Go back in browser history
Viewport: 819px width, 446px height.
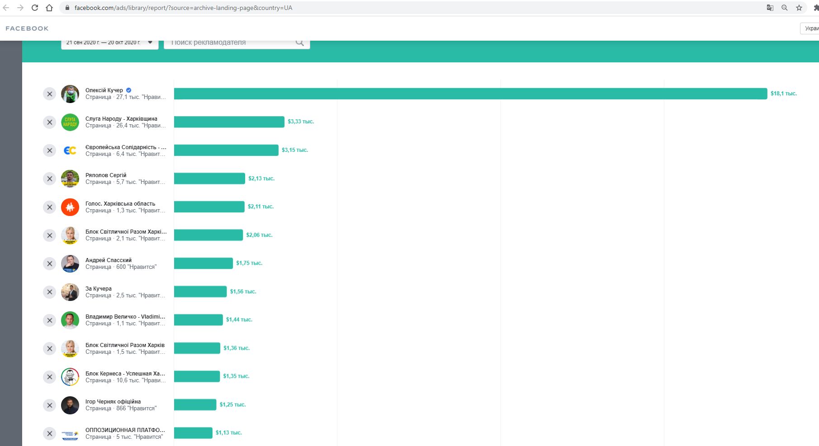click(6, 8)
